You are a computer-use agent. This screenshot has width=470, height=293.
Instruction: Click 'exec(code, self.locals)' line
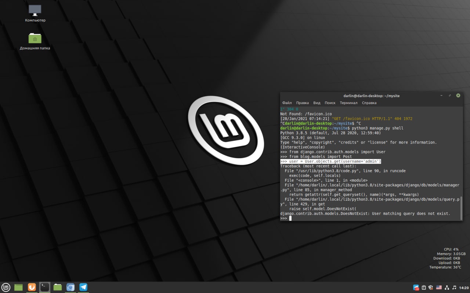tap(315, 176)
